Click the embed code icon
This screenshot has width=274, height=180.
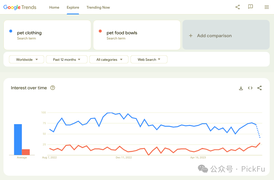(x=250, y=88)
